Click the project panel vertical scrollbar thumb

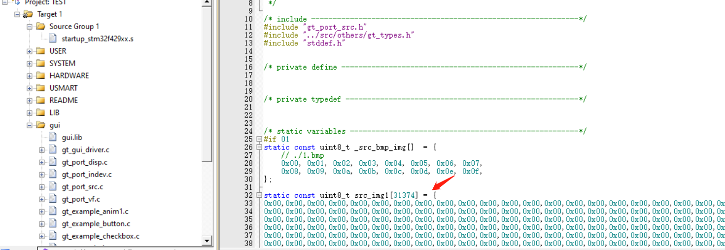click(x=207, y=84)
